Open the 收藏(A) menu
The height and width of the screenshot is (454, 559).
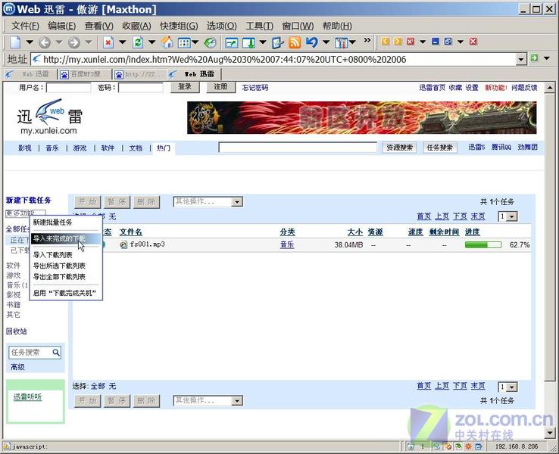136,26
